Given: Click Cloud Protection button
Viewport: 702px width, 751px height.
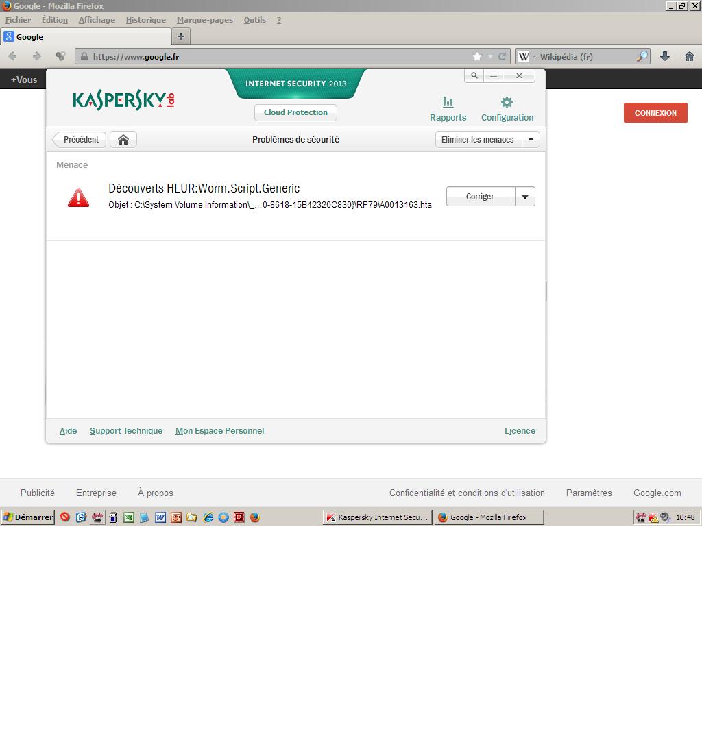Looking at the screenshot, I should tap(295, 112).
